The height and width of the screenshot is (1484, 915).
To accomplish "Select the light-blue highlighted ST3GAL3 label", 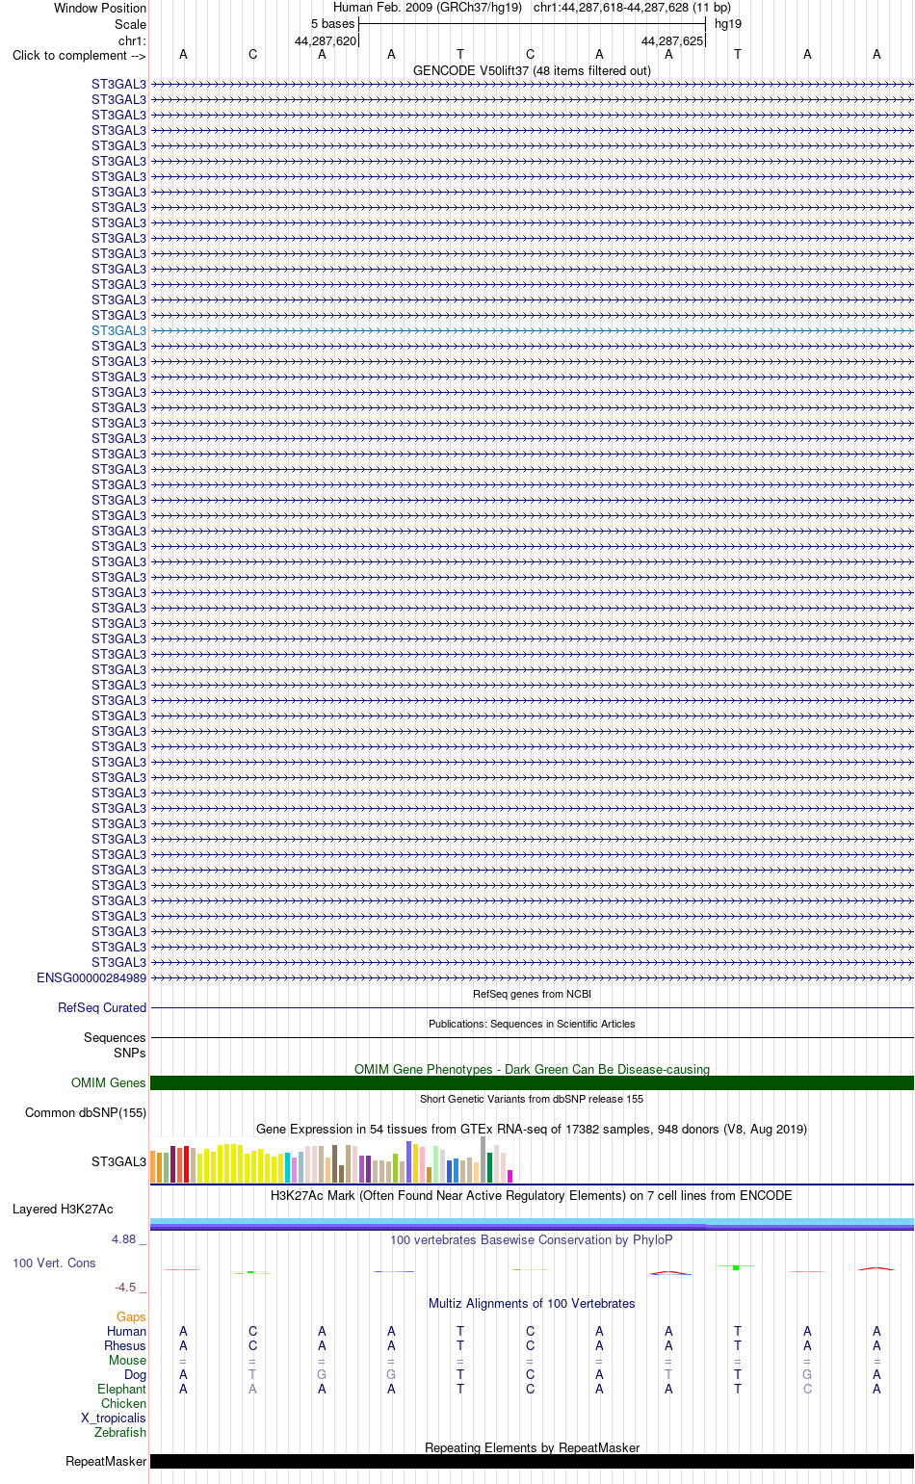I will 118,330.
